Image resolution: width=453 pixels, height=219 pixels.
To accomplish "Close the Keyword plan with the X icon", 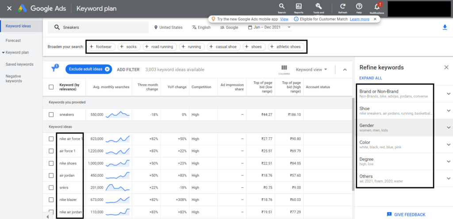I will click(x=9, y=8).
